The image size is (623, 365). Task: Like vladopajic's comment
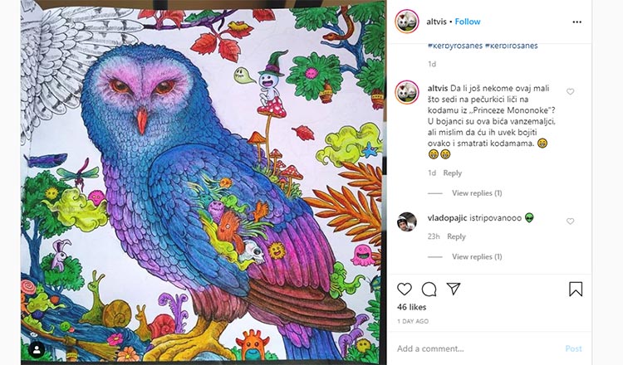tap(570, 221)
